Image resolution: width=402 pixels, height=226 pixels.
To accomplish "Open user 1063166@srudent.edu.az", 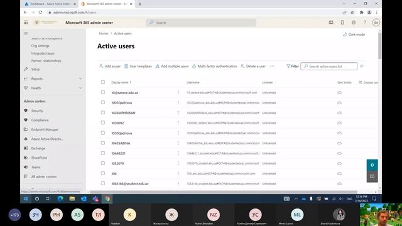I will point(130,184).
